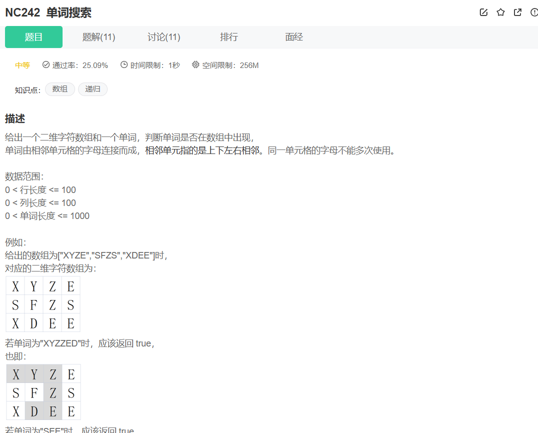Open the 讨论(11) tab
The image size is (538, 433).
tap(164, 37)
